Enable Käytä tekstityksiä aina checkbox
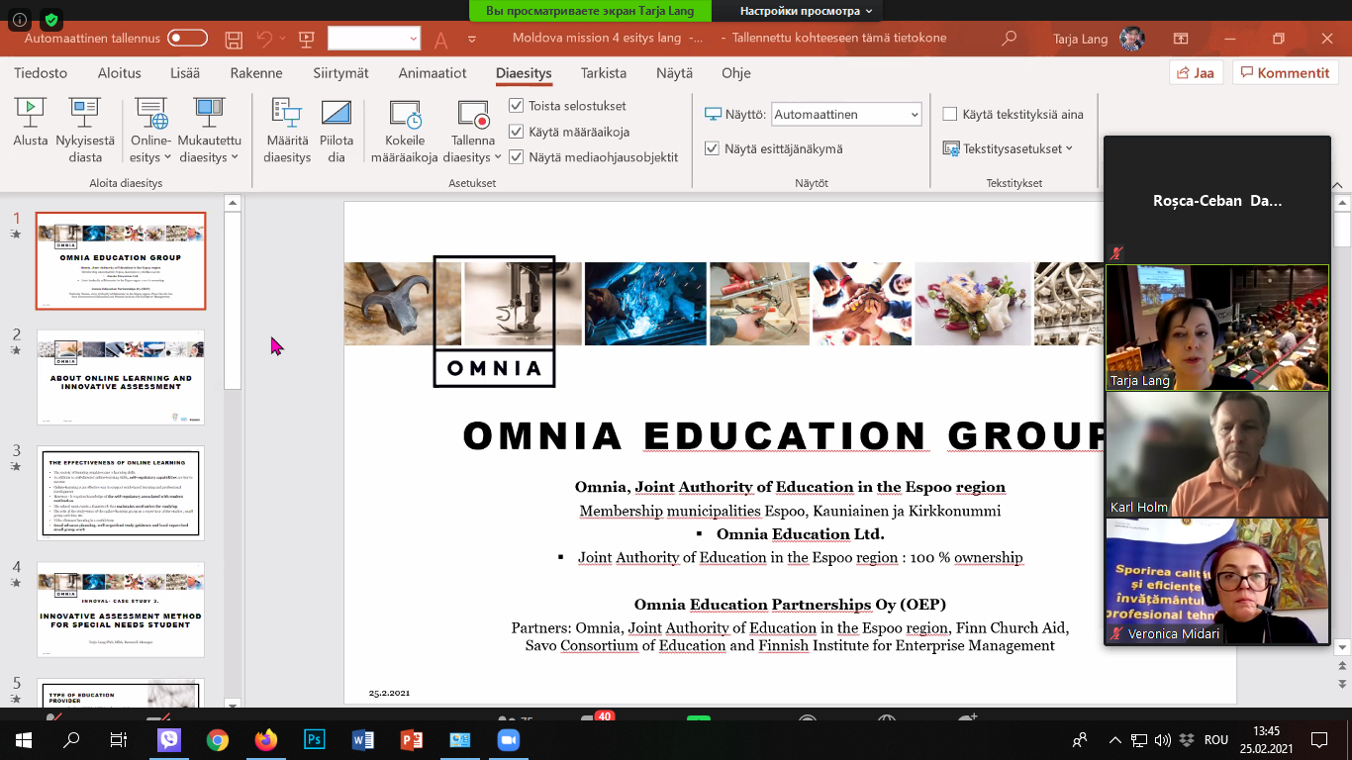Screen dimensions: 1352x760 (x=950, y=114)
